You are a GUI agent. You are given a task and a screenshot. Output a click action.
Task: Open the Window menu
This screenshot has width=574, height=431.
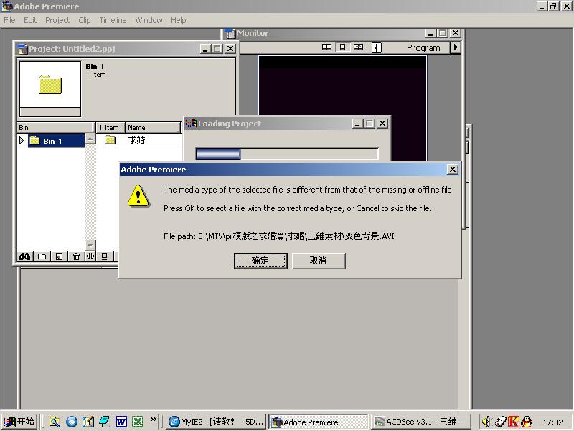(x=149, y=20)
